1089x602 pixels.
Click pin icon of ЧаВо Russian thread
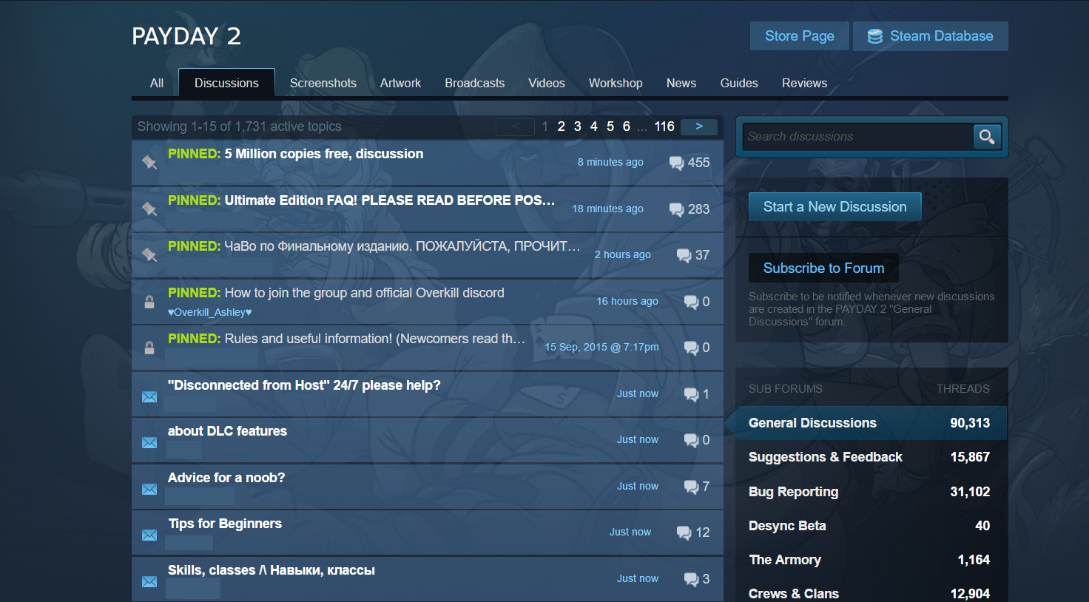tap(149, 254)
